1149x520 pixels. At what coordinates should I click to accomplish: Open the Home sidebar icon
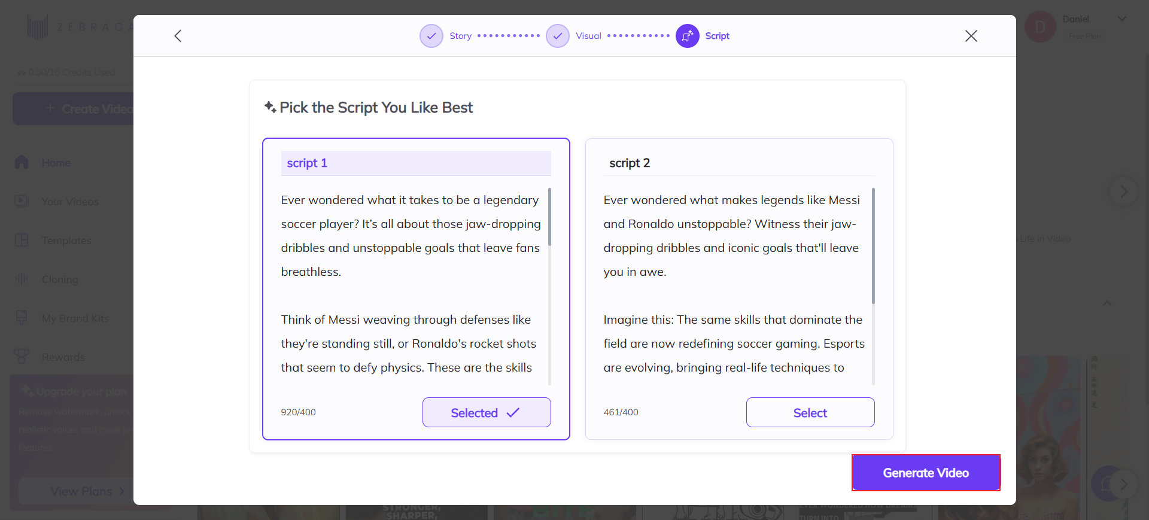pyautogui.click(x=22, y=162)
